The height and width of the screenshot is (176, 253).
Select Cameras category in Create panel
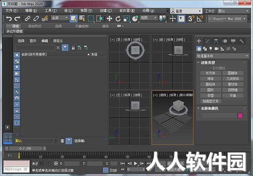tap(217, 49)
